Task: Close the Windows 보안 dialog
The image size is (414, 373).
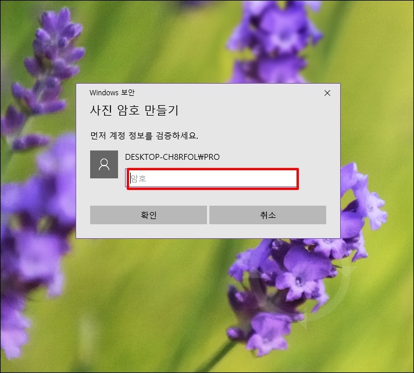Action: tap(327, 93)
